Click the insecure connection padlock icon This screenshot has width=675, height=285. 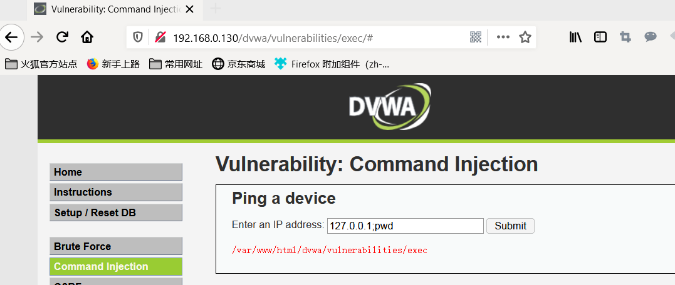[x=160, y=37]
